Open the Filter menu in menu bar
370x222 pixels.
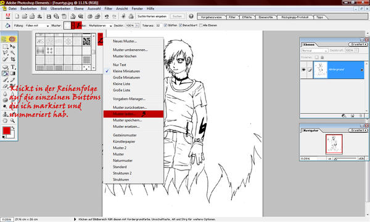109,9
